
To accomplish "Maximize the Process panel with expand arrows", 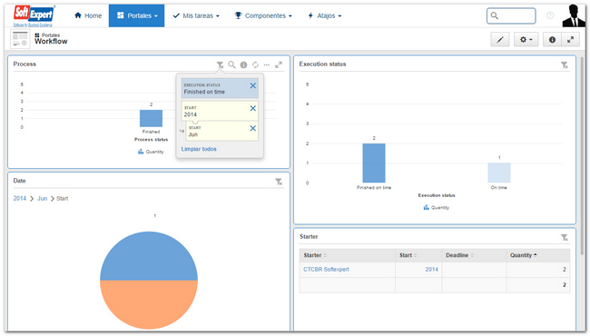I will click(279, 64).
